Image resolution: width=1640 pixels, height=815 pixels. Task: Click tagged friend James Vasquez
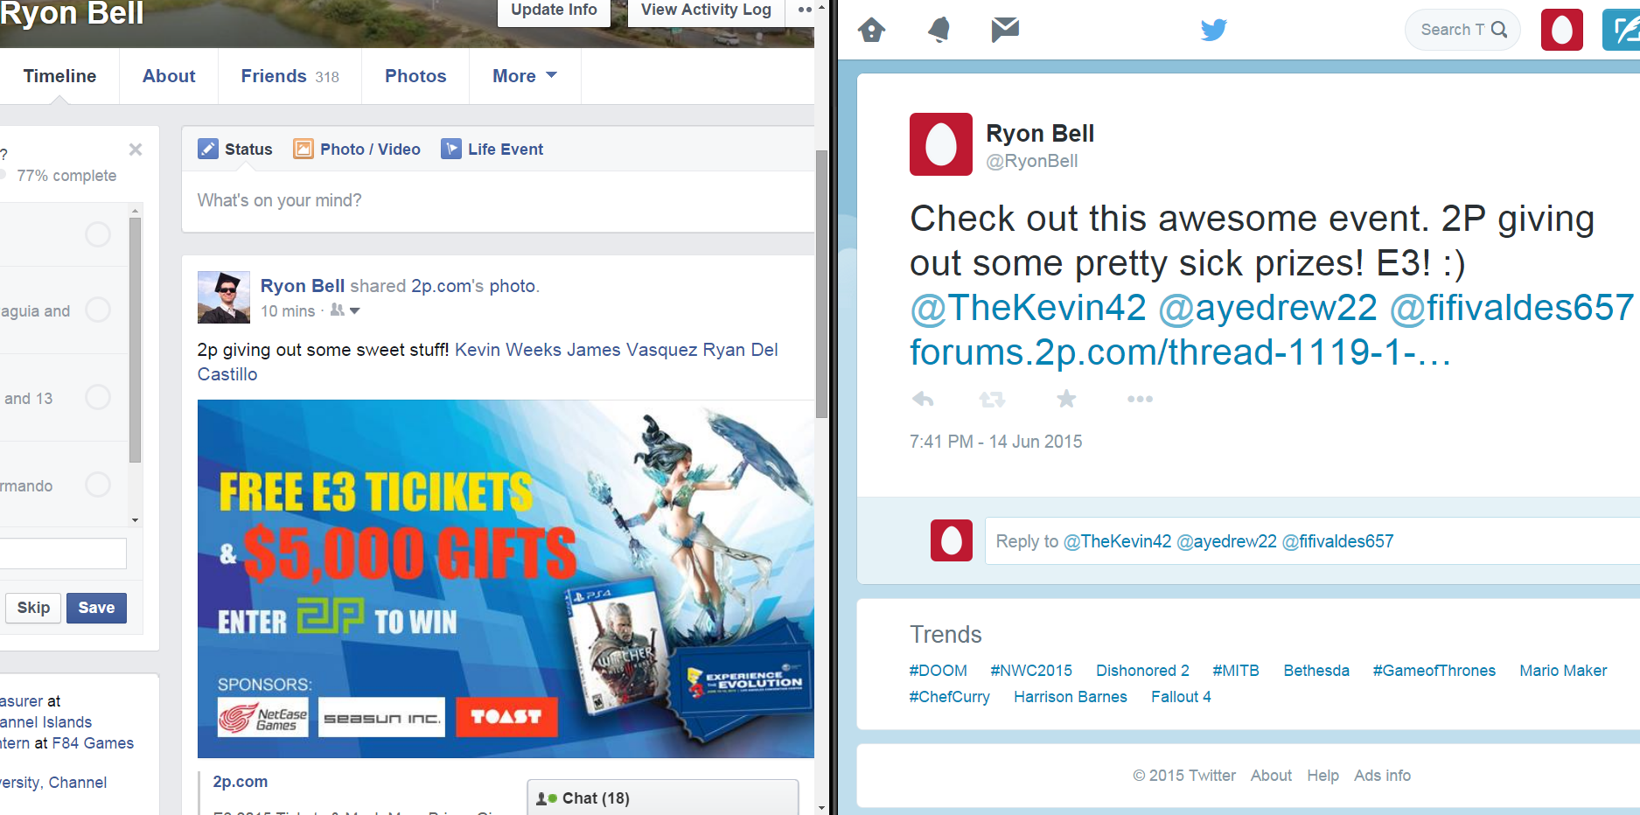[x=632, y=350]
